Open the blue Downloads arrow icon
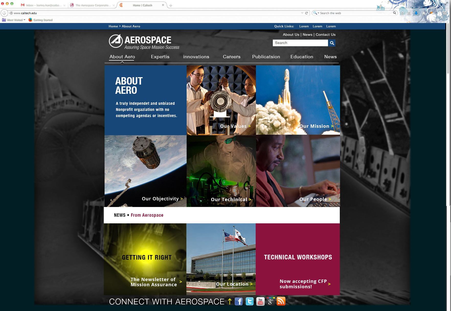The image size is (451, 311). point(416,13)
